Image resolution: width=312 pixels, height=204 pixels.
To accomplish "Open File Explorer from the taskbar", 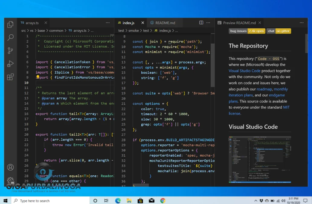I will pos(129,201).
